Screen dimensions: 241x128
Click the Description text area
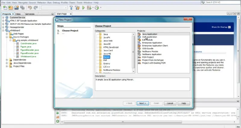coord(142,84)
